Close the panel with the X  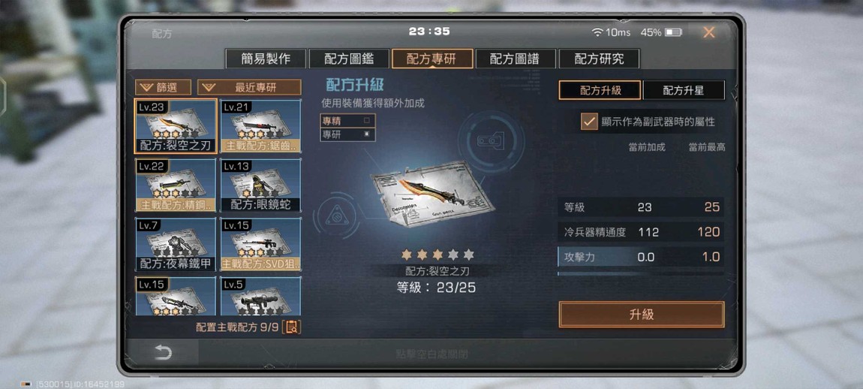(709, 32)
